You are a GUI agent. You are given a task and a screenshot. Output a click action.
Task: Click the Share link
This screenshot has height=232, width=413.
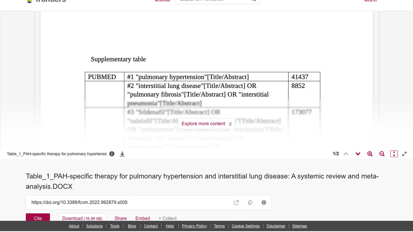(121, 218)
